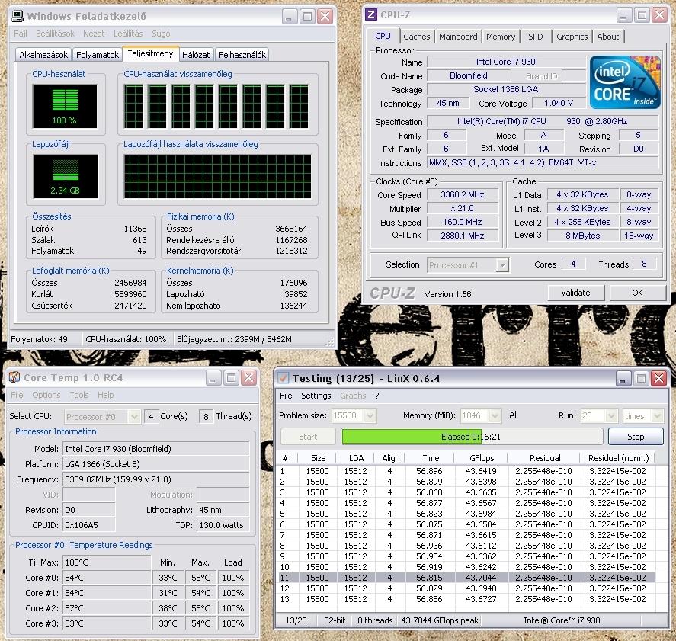Open the ? help menu in LinX
The width and height of the screenshot is (676, 641).
click(x=376, y=396)
